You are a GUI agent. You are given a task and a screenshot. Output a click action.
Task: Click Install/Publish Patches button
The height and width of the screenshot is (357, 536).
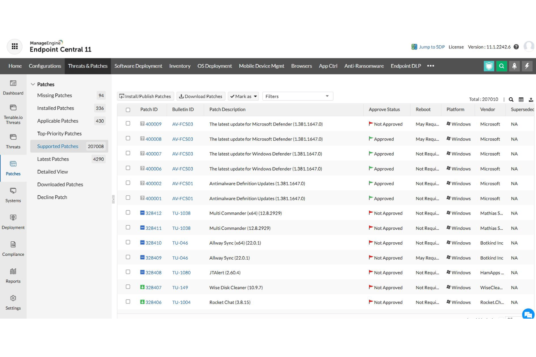click(145, 96)
